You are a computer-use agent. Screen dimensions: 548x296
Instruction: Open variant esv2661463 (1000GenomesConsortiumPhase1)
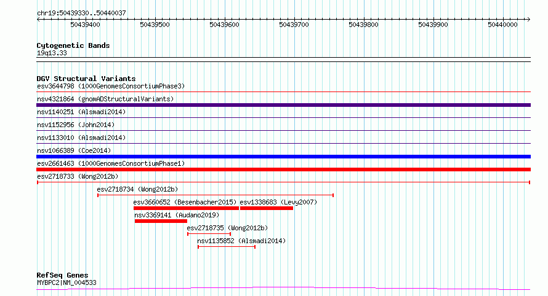[111, 163]
